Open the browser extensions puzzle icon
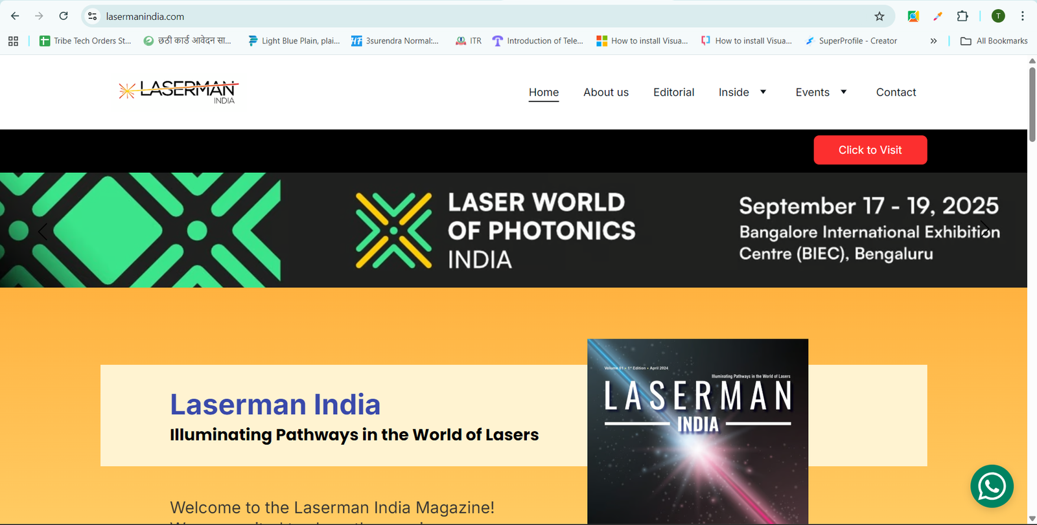 pos(962,16)
